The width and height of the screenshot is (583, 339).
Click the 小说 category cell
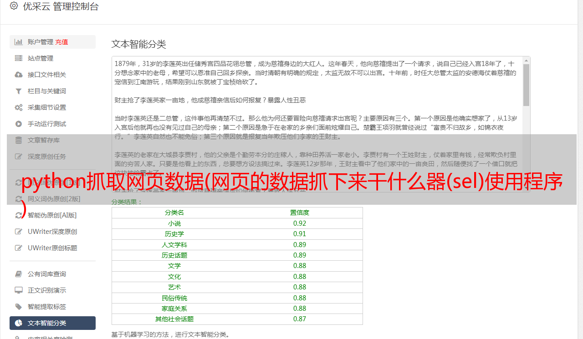174,223
